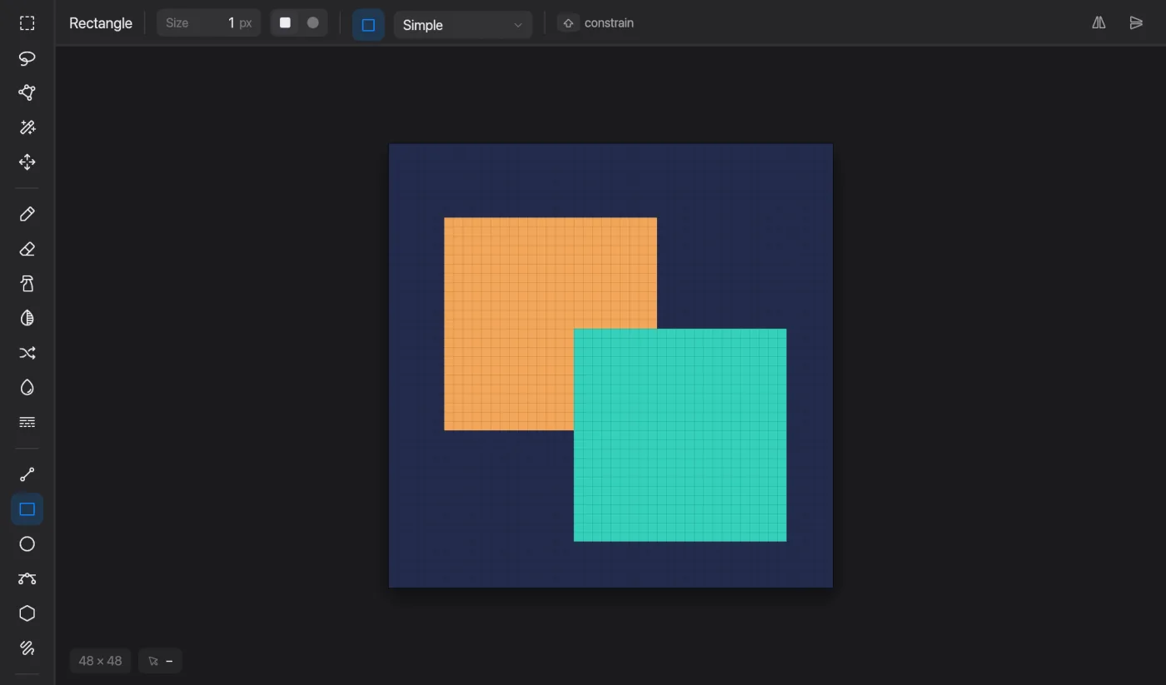Screen dimensions: 1166x685
Task: Select the rectangular marquee selection tool
Action: (27, 23)
